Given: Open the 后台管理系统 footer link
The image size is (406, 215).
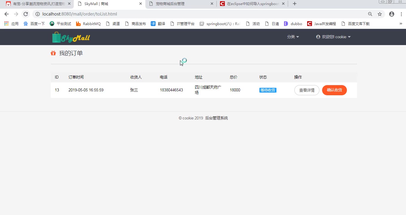Looking at the screenshot, I should click(x=216, y=118).
